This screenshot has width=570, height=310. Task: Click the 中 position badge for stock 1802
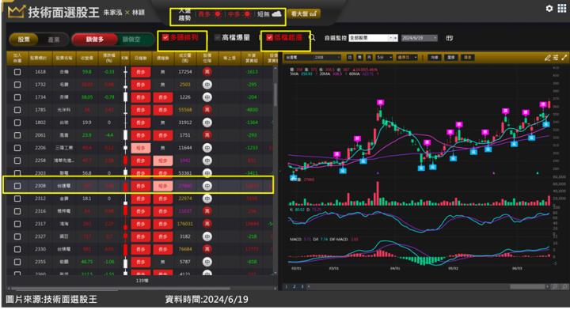(x=207, y=123)
